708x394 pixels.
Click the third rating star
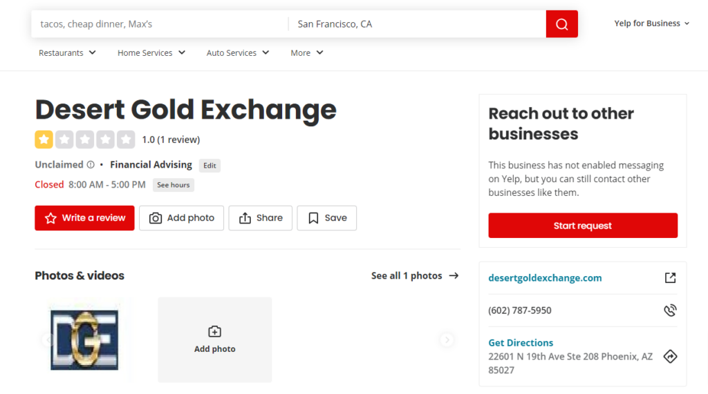85,140
